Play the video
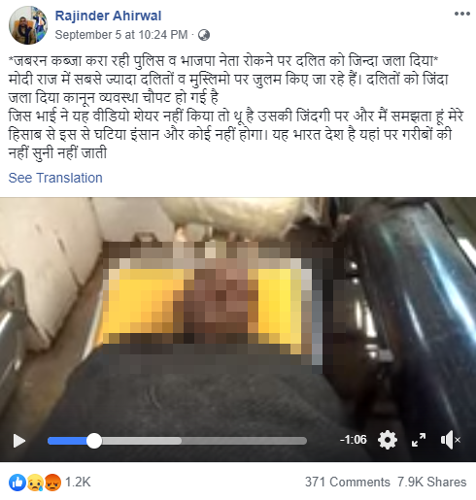The width and height of the screenshot is (476, 500). click(19, 441)
